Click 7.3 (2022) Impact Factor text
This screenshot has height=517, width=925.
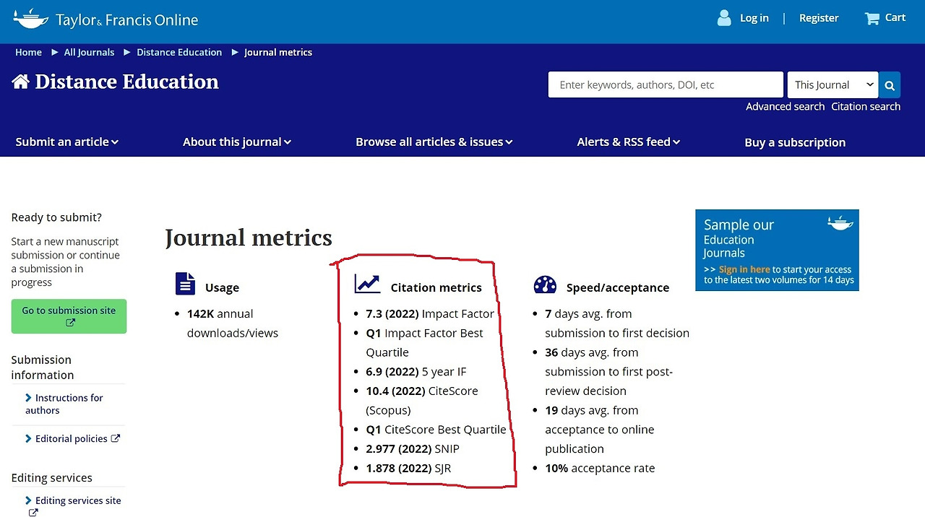coord(430,313)
